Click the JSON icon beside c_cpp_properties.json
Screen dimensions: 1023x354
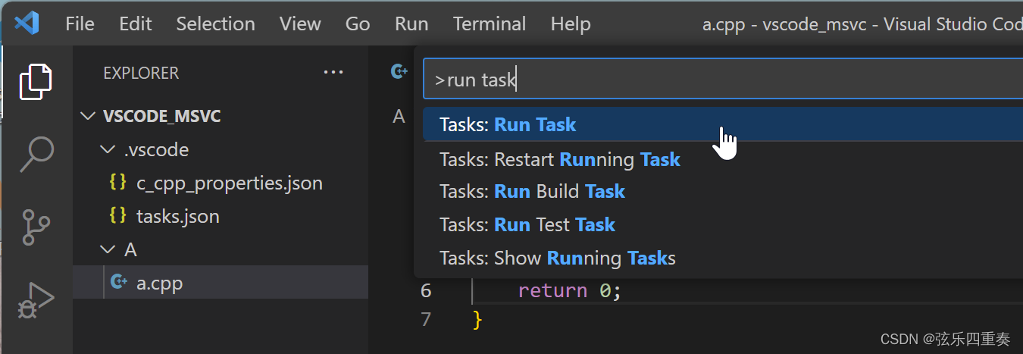(117, 183)
